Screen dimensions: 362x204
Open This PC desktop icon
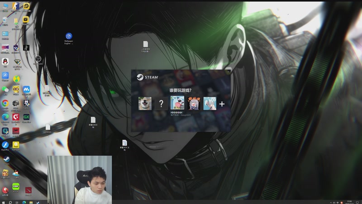point(5,7)
